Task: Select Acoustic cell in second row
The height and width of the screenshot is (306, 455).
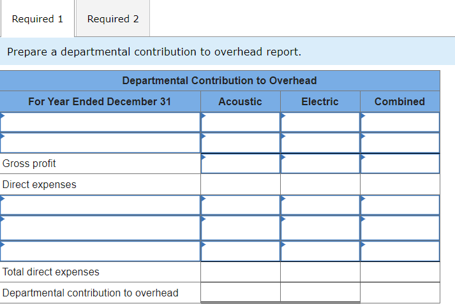Action: tap(240, 142)
